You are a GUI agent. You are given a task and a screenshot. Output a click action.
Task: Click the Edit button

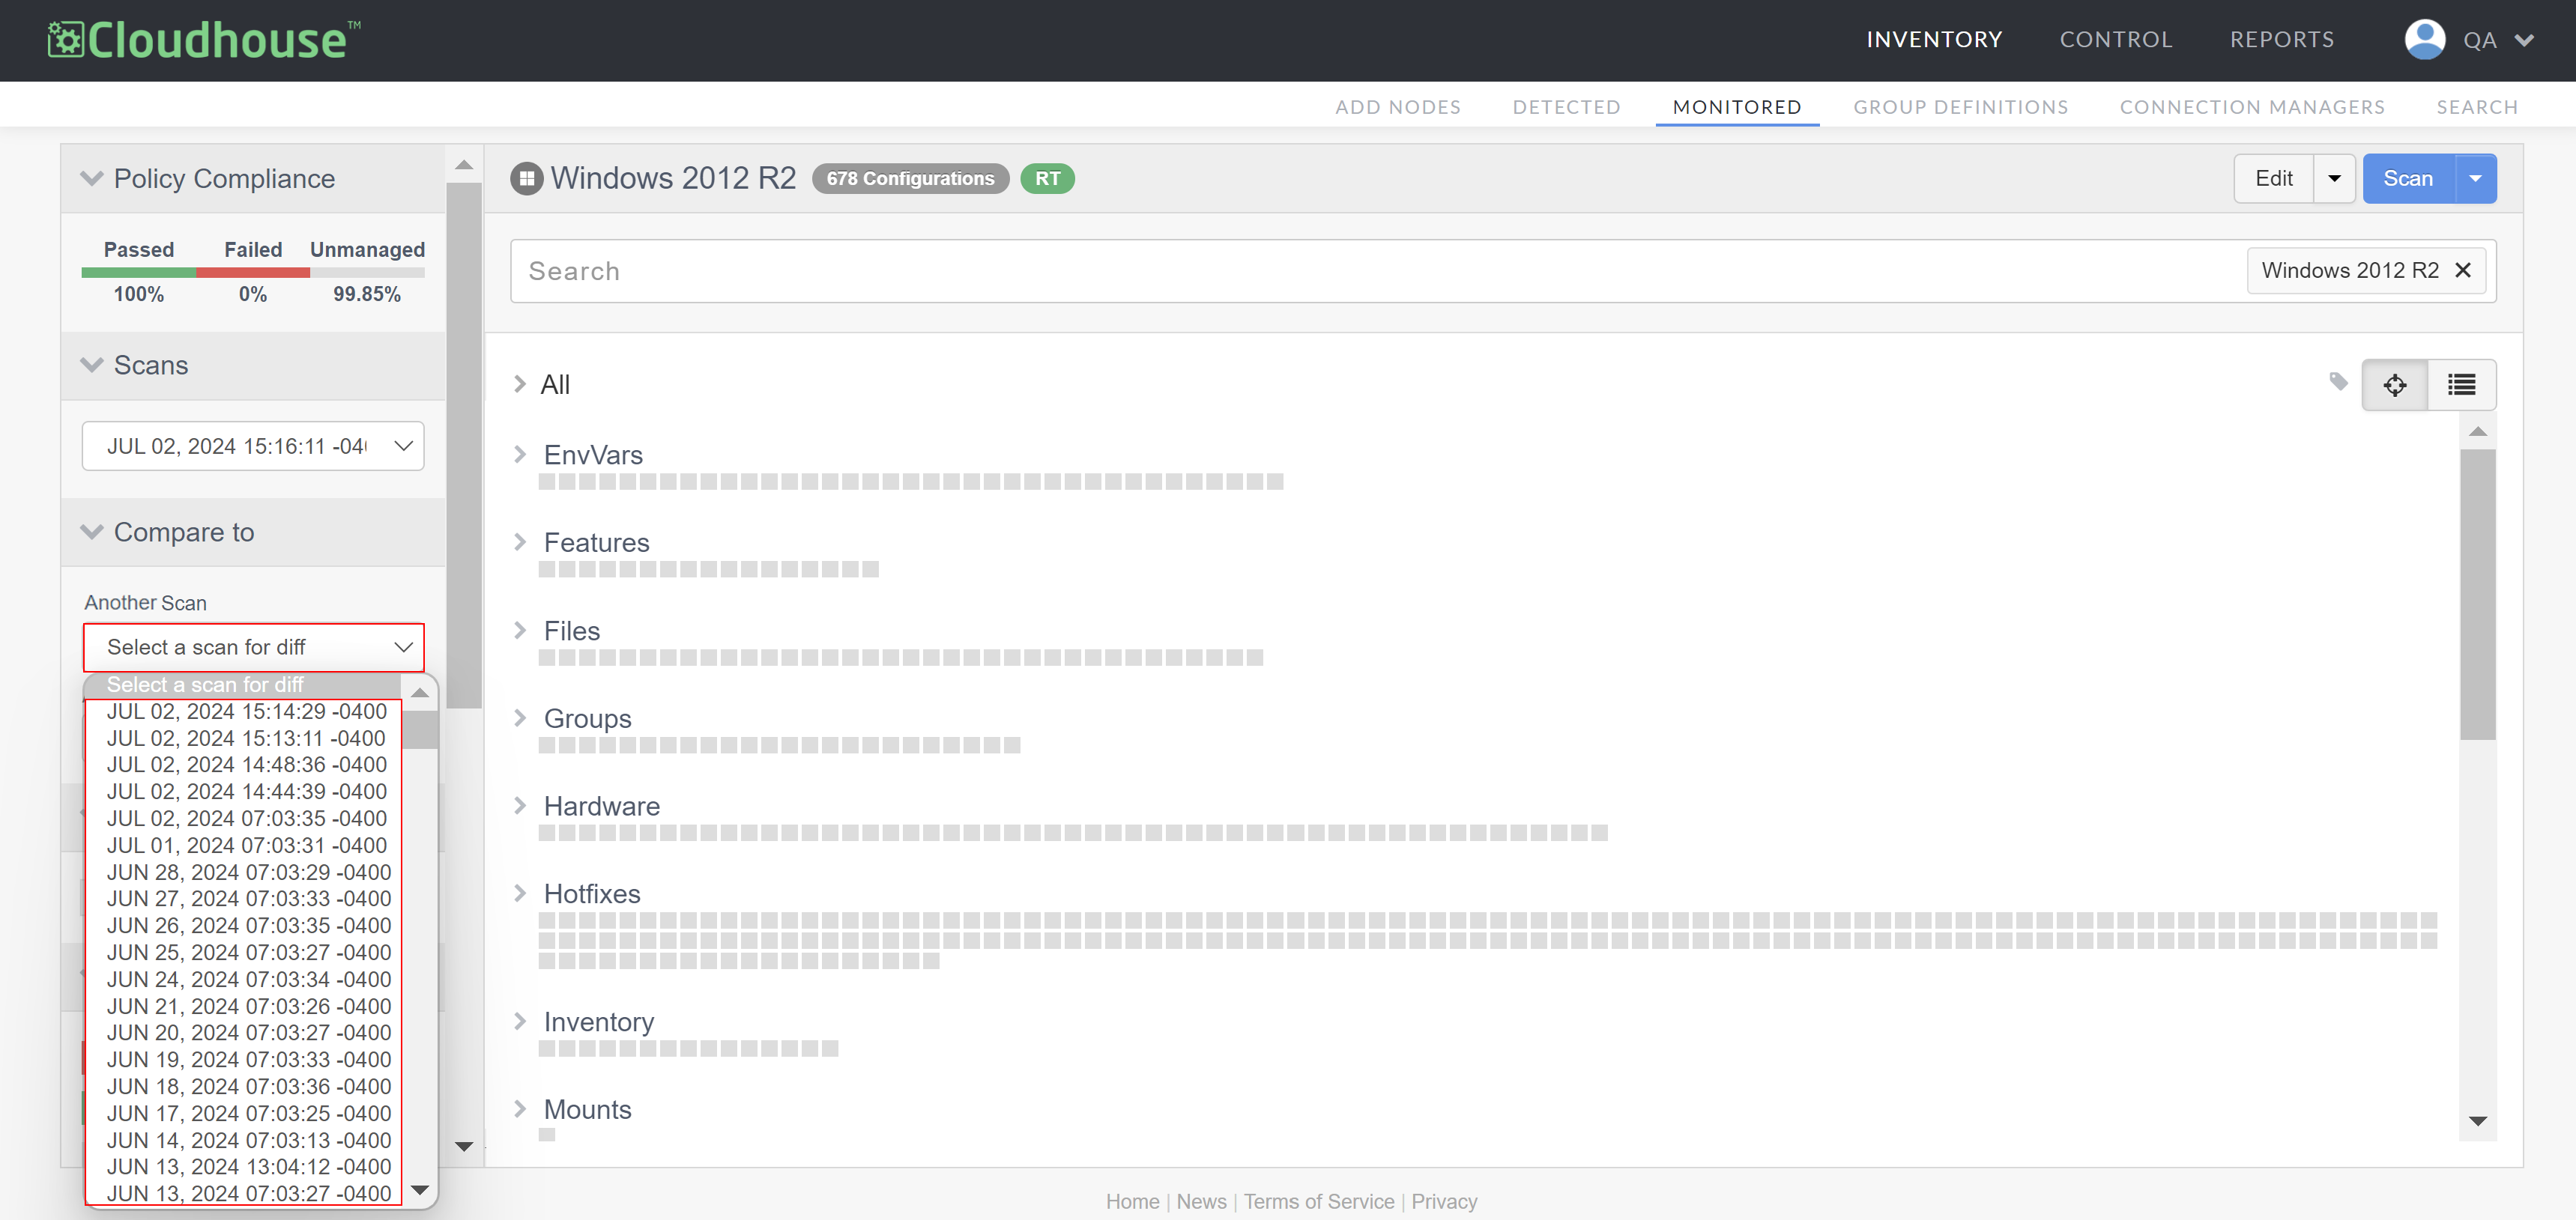click(2274, 179)
